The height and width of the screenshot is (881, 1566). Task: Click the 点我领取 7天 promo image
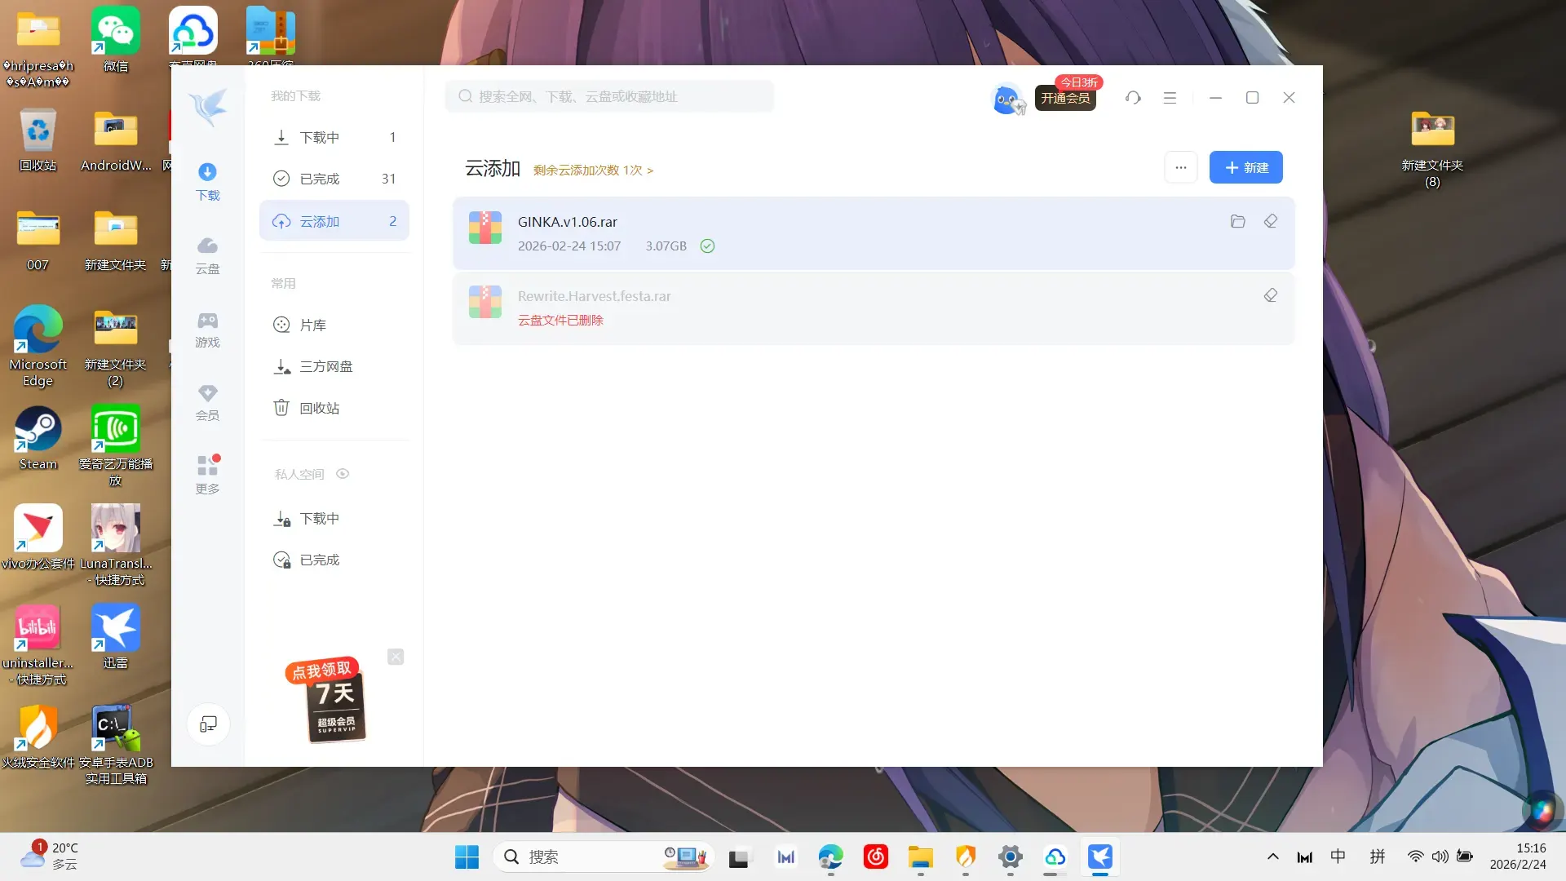click(x=327, y=699)
